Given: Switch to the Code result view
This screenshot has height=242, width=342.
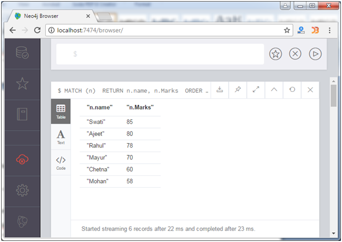Looking at the screenshot, I should point(60,162).
